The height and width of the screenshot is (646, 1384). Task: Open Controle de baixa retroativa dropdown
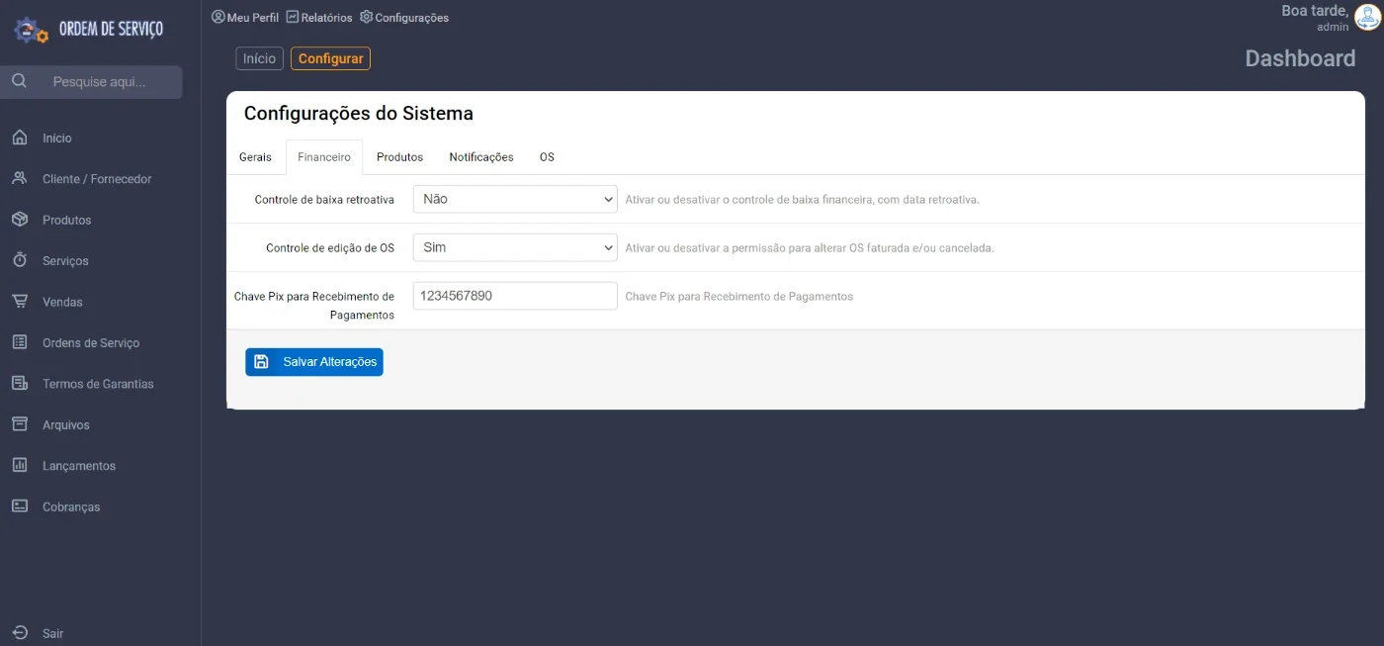(515, 199)
